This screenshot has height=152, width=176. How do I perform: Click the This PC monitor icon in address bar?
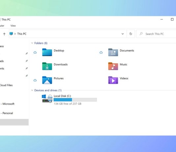coord(11,34)
